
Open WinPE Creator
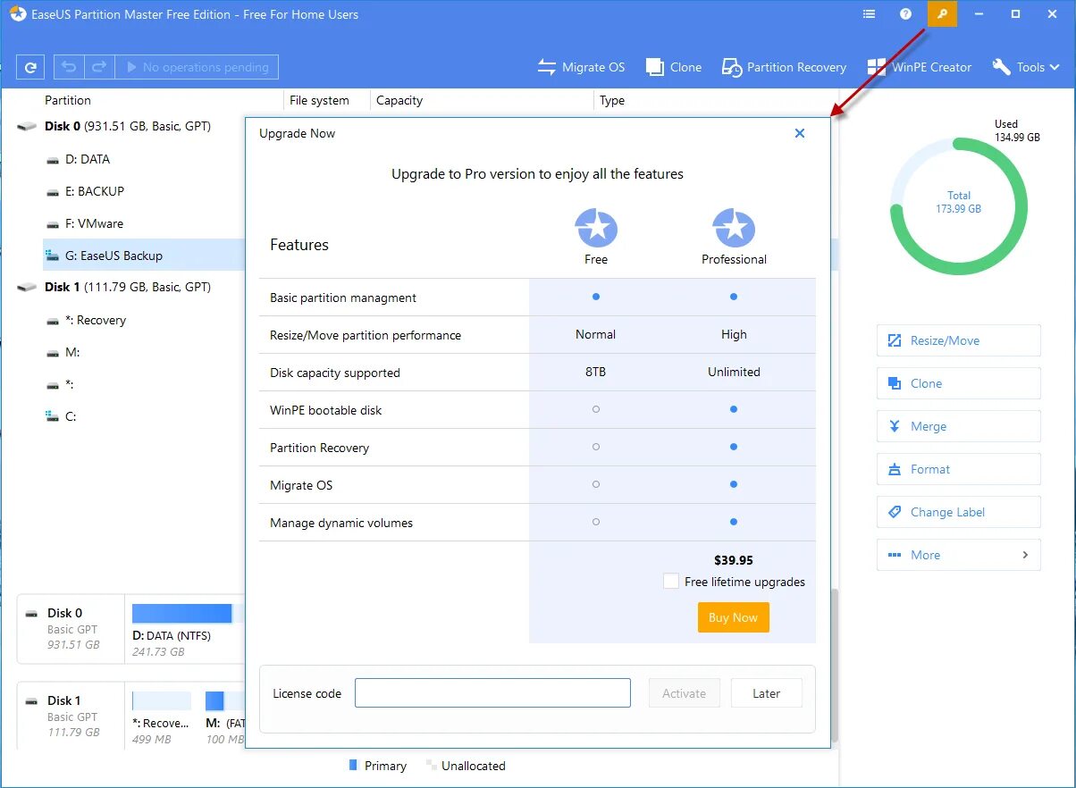click(x=919, y=67)
